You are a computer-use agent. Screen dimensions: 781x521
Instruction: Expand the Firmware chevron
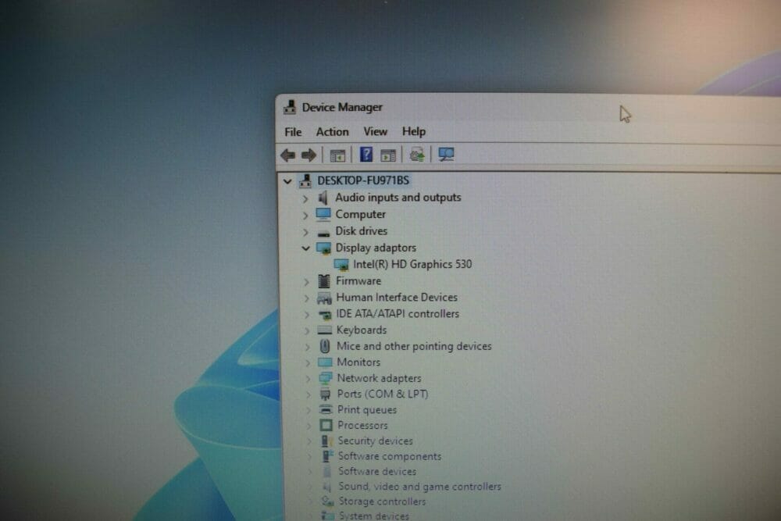[306, 282]
